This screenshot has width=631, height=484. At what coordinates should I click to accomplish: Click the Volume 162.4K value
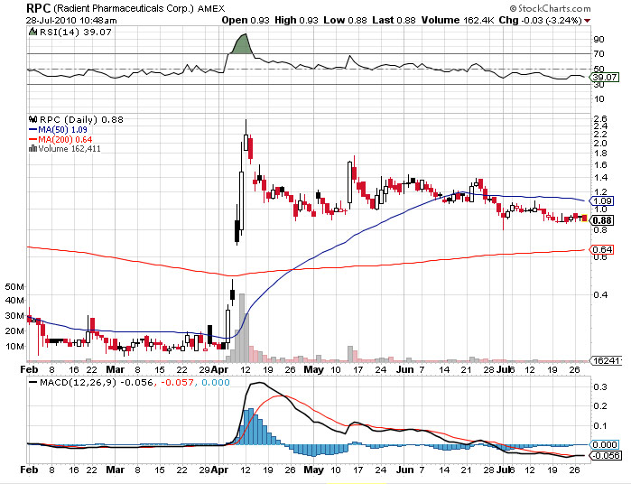tap(458, 20)
